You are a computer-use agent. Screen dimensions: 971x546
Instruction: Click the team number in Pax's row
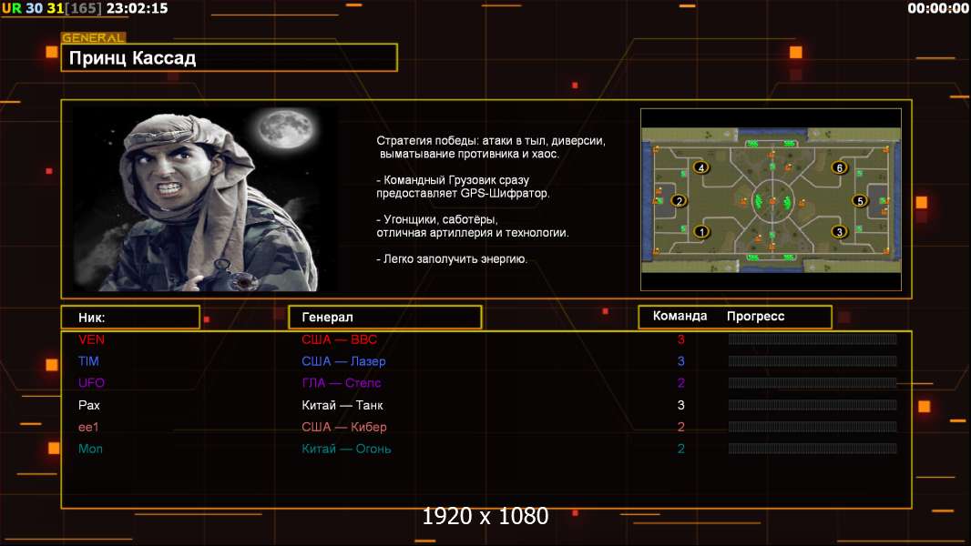(680, 405)
